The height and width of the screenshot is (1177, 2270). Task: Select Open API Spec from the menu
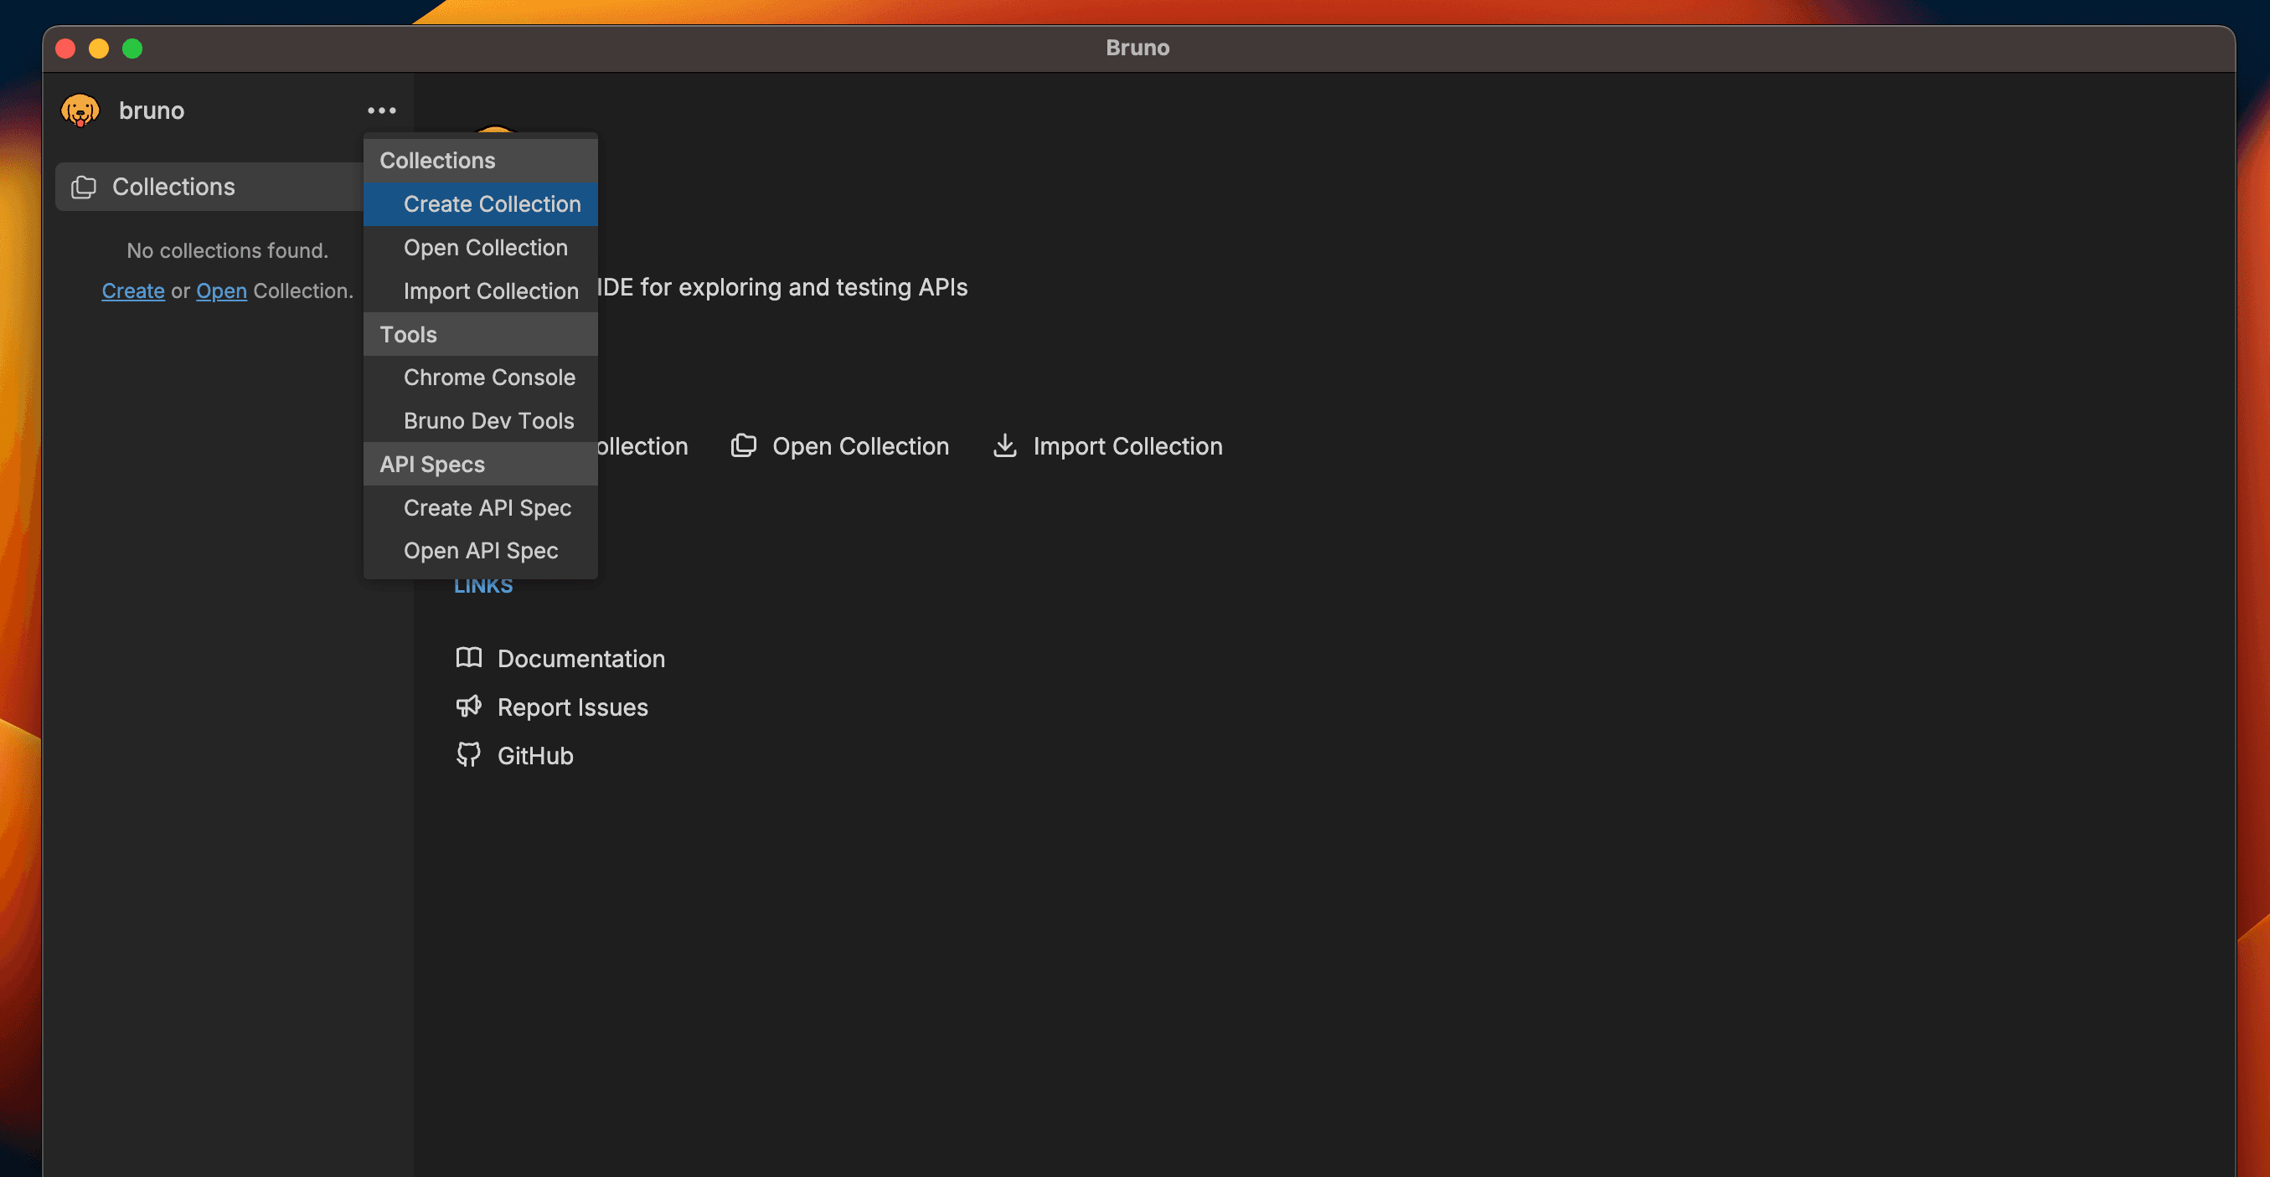pyautogui.click(x=480, y=550)
